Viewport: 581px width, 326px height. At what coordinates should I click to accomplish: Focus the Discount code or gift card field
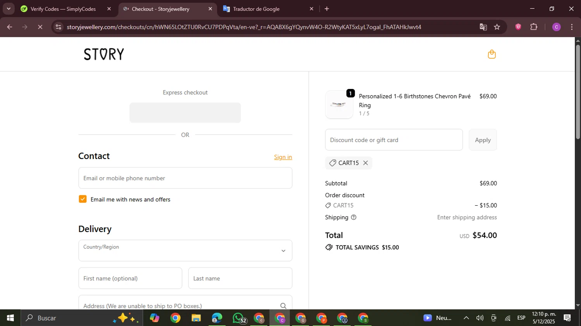pos(394,140)
